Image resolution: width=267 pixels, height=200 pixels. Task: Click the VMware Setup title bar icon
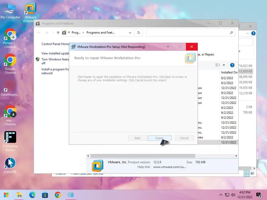point(73,47)
